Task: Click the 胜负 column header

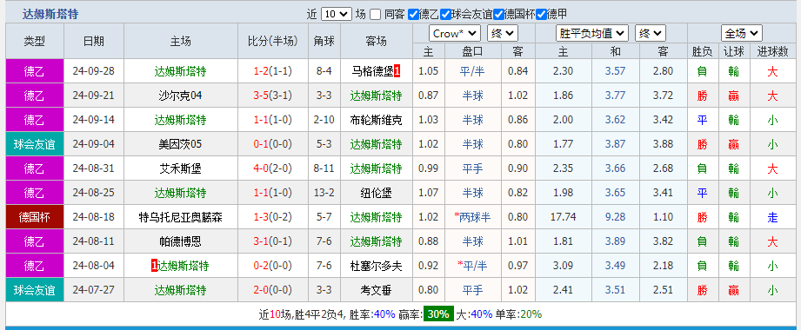Action: click(x=703, y=51)
